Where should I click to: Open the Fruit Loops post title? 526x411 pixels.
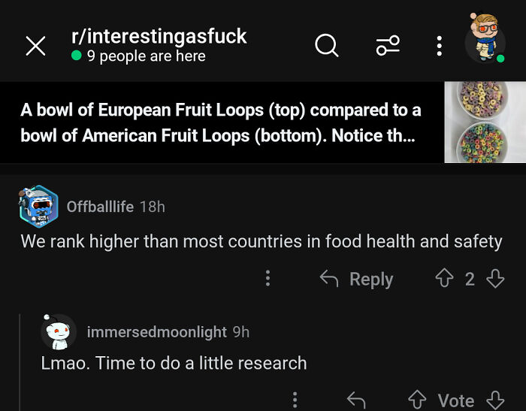pyautogui.click(x=221, y=123)
